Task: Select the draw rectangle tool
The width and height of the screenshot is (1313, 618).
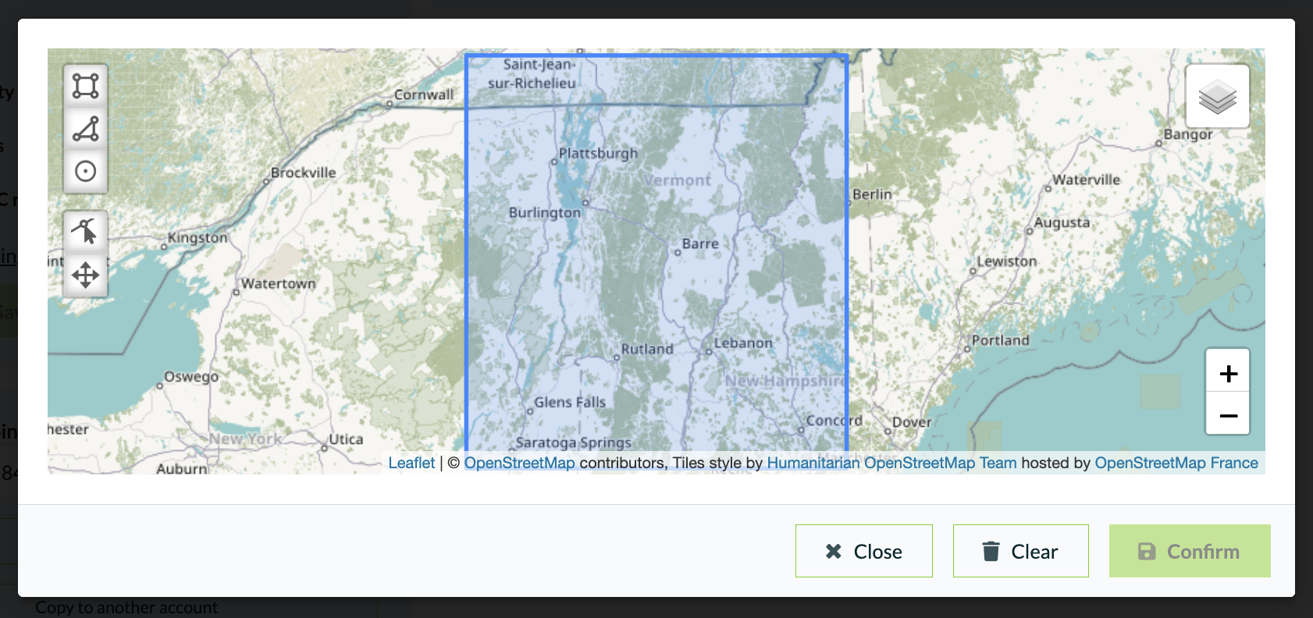Action: [85, 86]
